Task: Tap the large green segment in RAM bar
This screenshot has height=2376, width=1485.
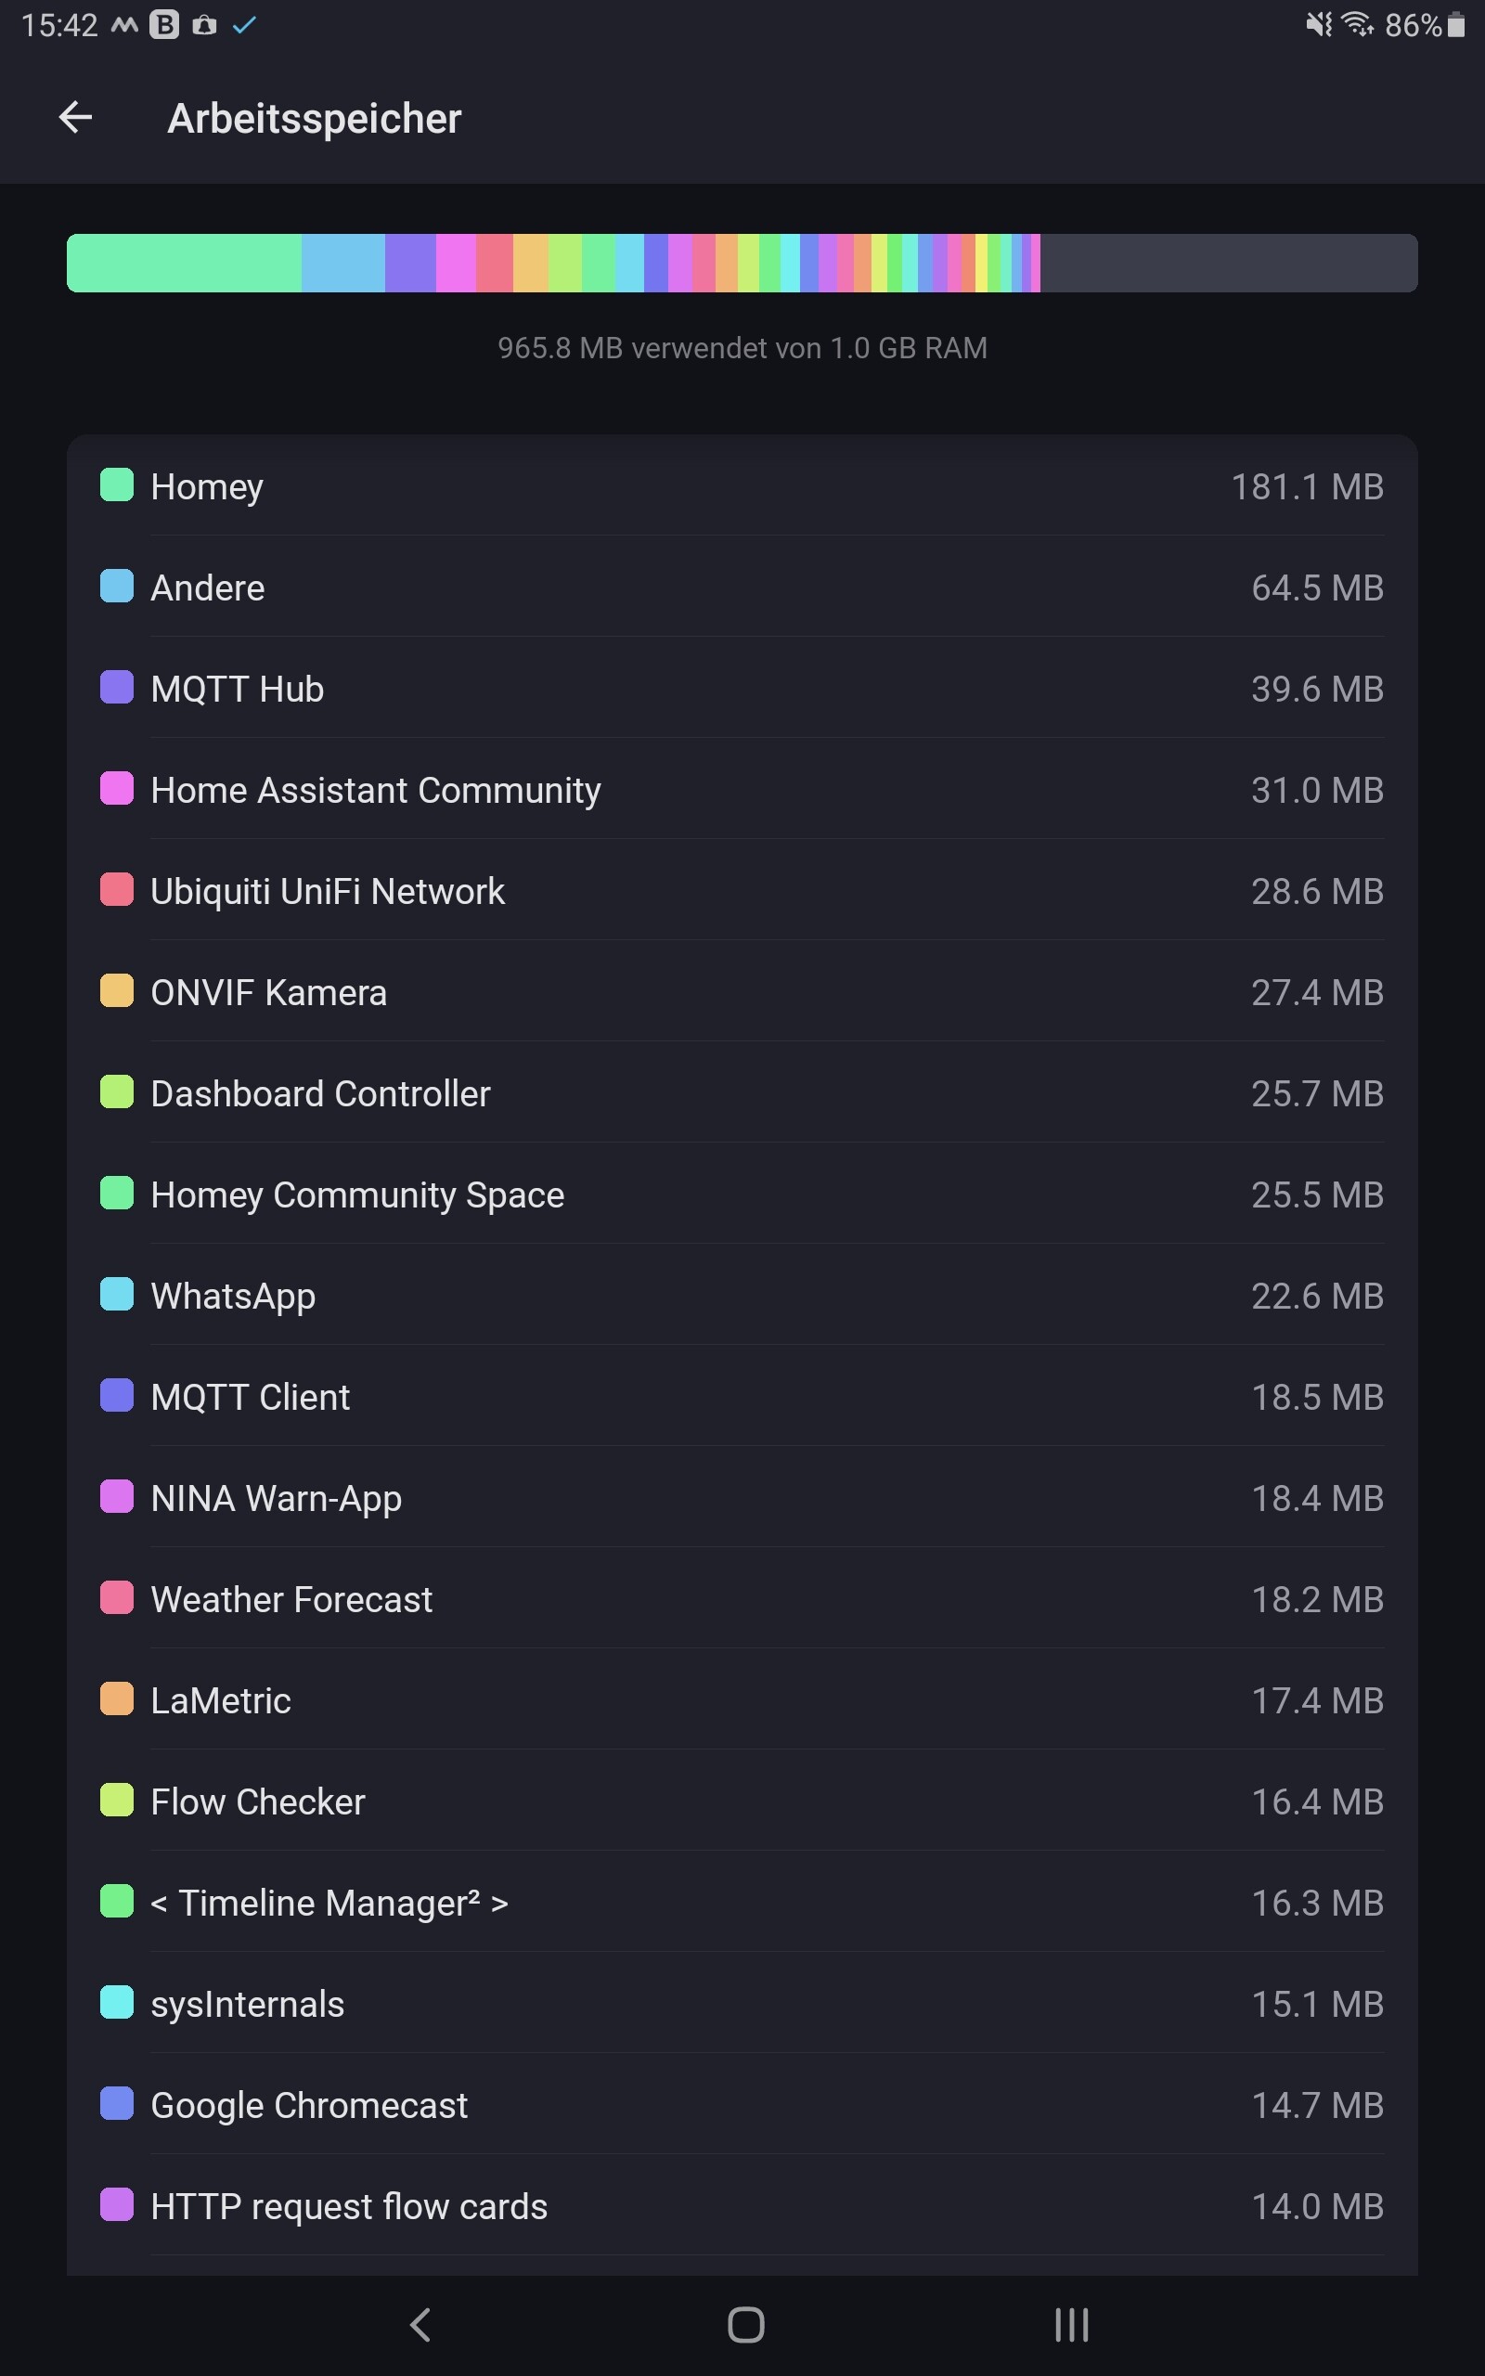Action: pyautogui.click(x=184, y=264)
